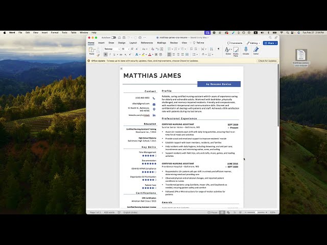Clear all formatting icon
Viewport: 327px width, 245px height.
point(153,49)
